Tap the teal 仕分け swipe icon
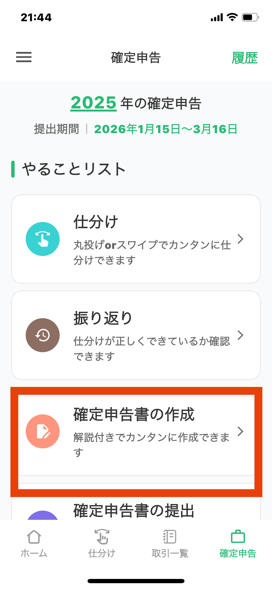Viewport: 272px width, 590px height. [43, 239]
